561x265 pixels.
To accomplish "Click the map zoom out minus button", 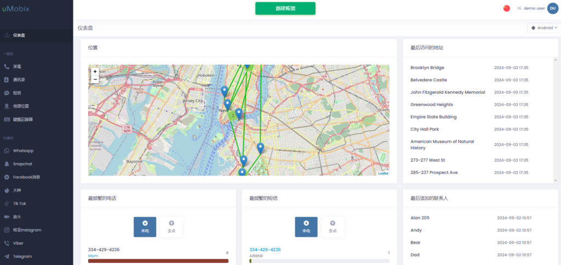I will 95,79.
